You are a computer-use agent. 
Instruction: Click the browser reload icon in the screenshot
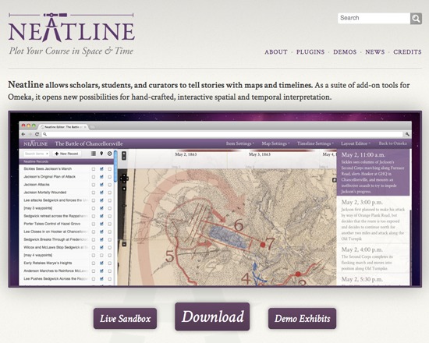click(37, 134)
